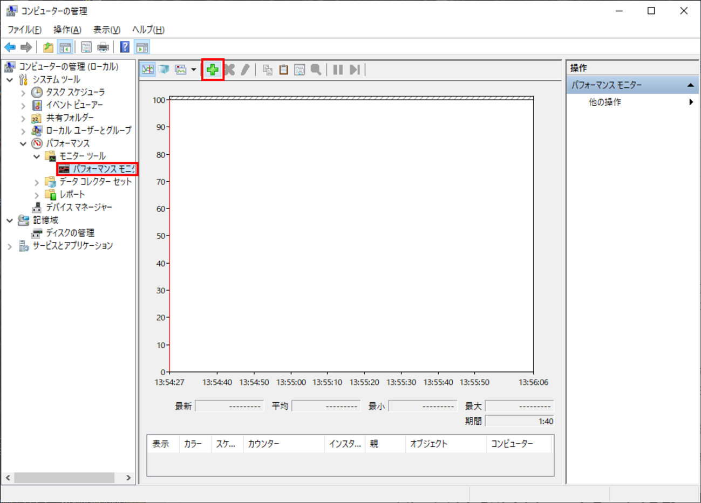Select 共有フォルダー in the tree
The height and width of the screenshot is (503, 701).
point(70,118)
